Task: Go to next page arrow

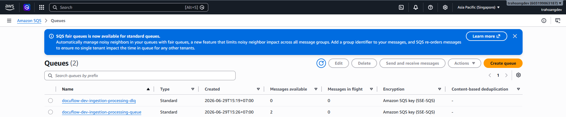Action: pyautogui.click(x=506, y=75)
